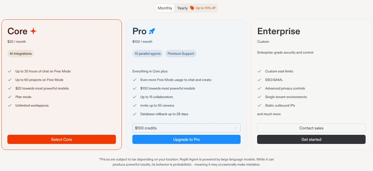373x171 pixels.
Task: Click the AI integrations badge
Action: pos(21,54)
